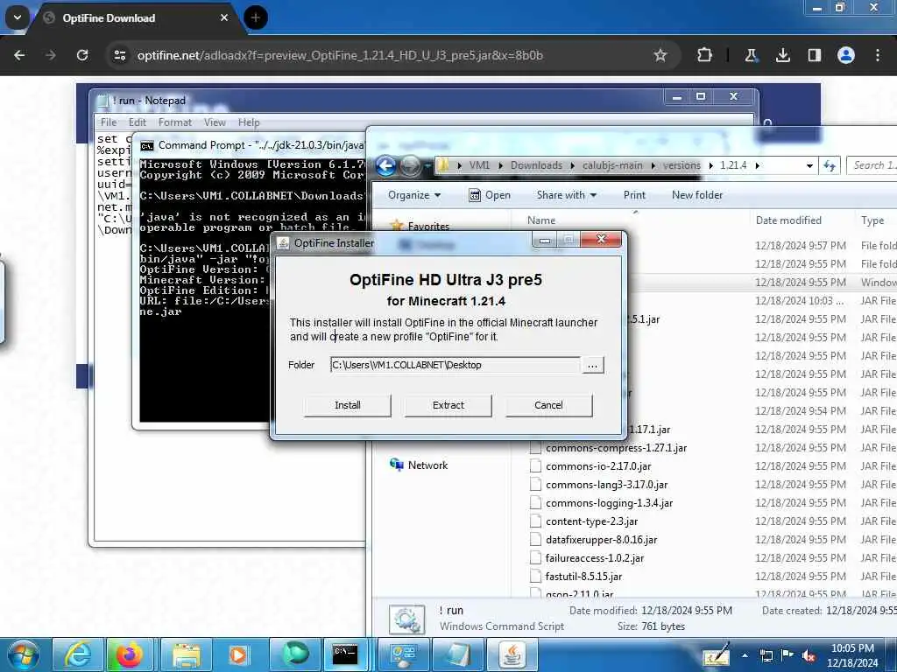Select commons-compress-1.27.1.jar file
The image size is (897, 672).
coord(616,448)
